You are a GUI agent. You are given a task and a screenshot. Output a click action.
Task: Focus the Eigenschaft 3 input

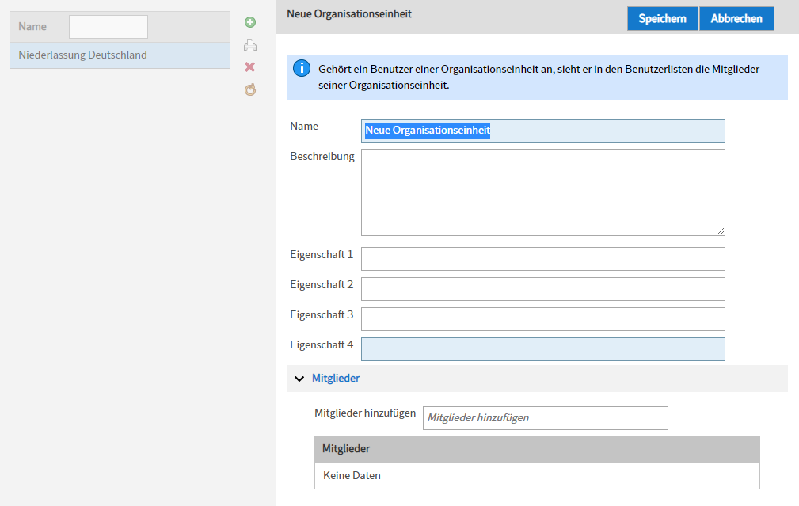[x=542, y=319]
